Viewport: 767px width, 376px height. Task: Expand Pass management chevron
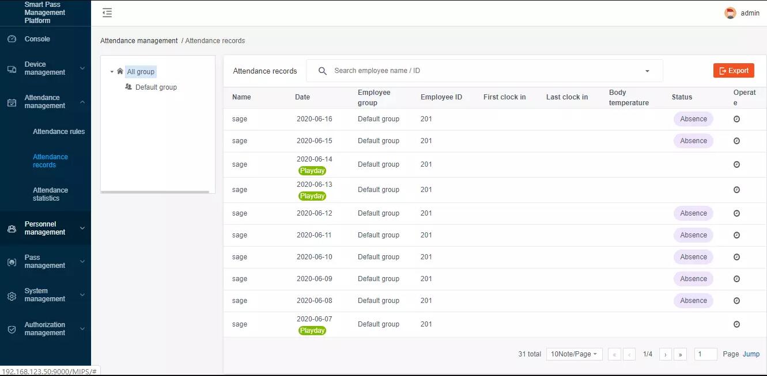(82, 262)
